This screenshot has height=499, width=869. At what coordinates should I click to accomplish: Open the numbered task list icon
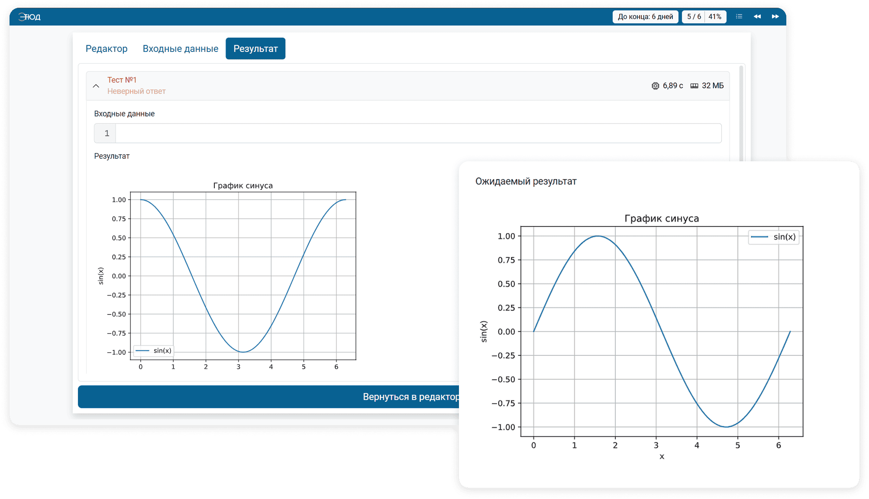tap(739, 16)
